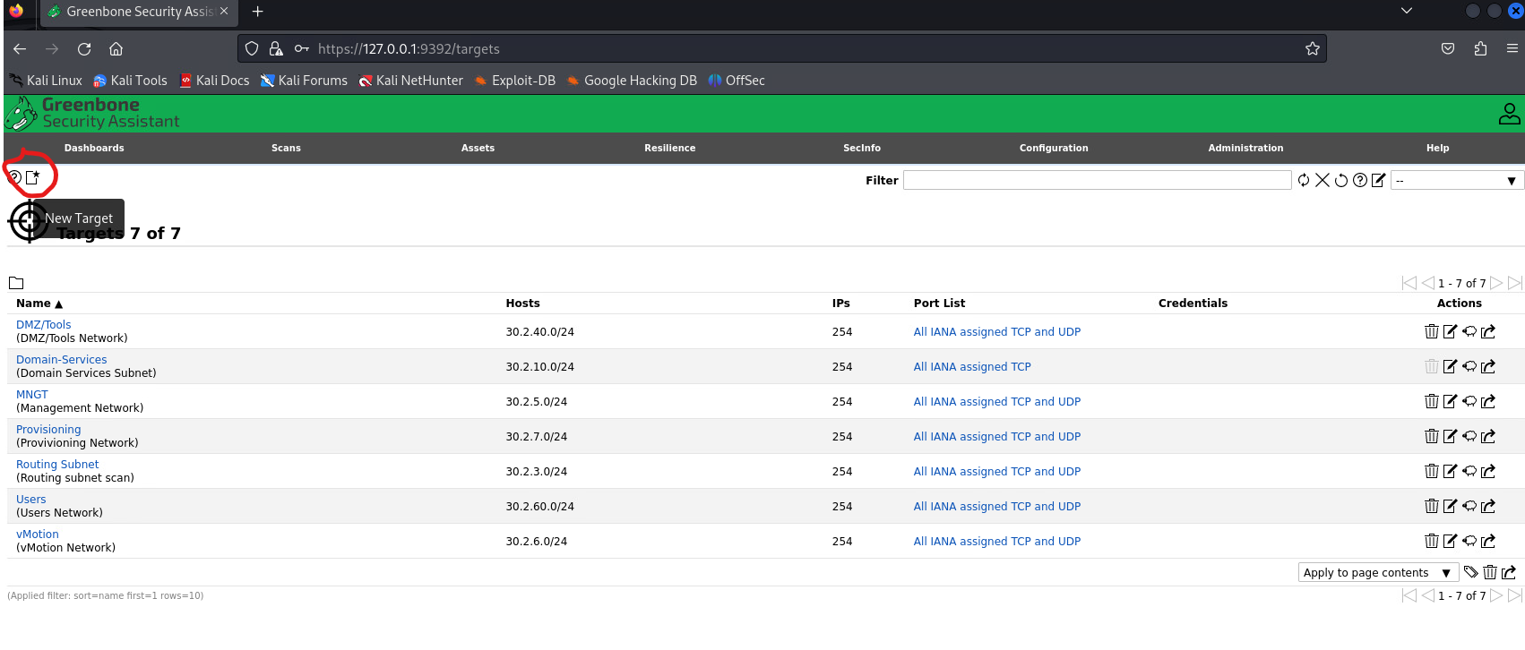The height and width of the screenshot is (650, 1525).
Task: Open a new browser tab
Action: pos(258,12)
